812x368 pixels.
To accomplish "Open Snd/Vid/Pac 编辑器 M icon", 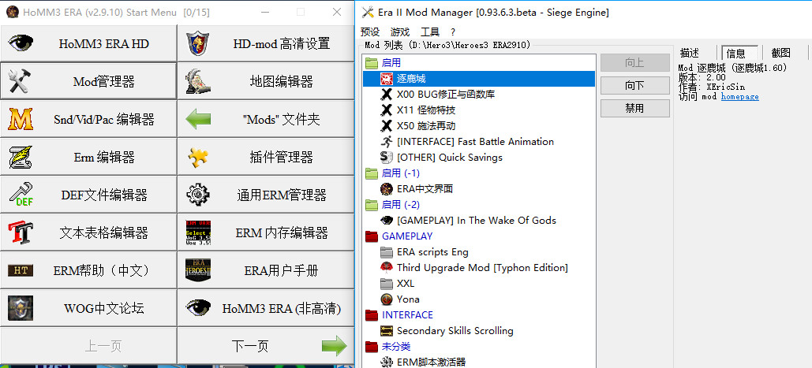I will [x=21, y=119].
